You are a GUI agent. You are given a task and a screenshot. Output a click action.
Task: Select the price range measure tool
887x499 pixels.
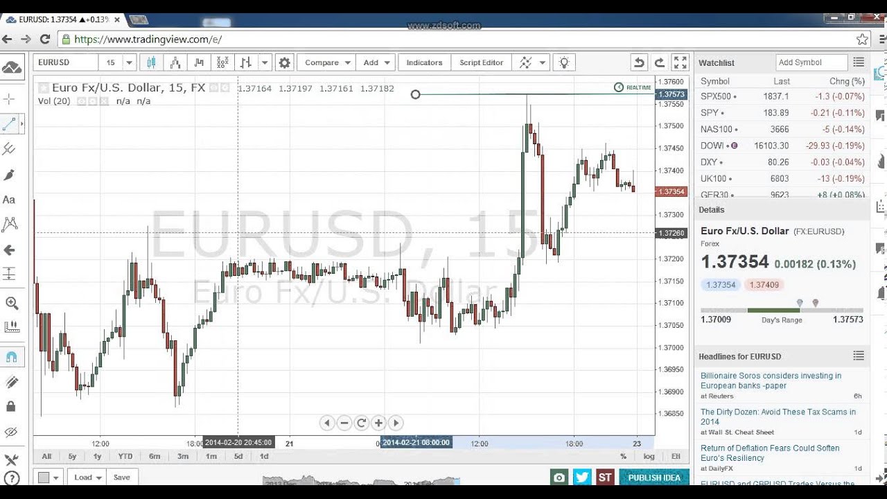(10, 274)
